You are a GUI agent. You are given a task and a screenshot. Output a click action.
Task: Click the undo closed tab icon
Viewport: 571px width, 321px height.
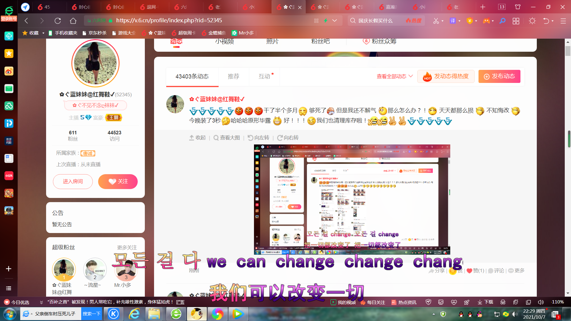[x=546, y=21]
